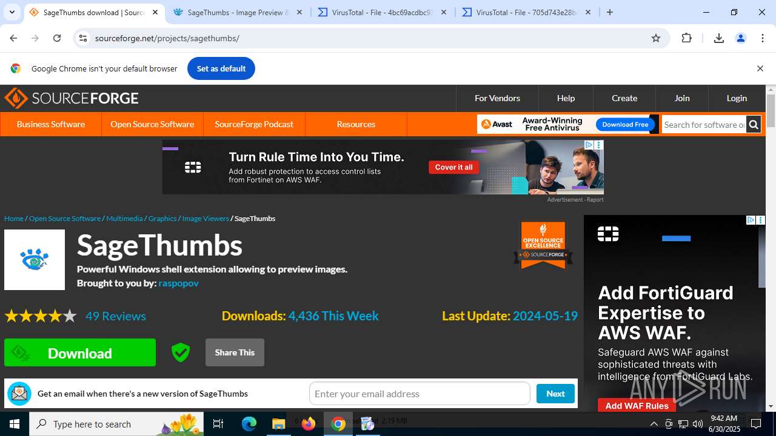Open the Chrome profile avatar
This screenshot has height=436, width=776.
[741, 38]
